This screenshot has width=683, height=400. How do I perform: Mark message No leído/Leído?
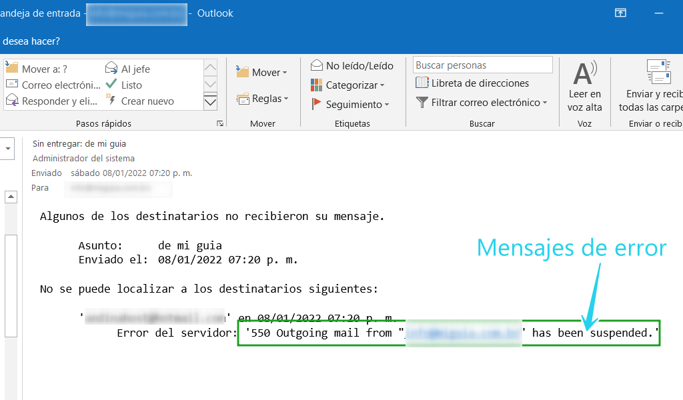coord(352,66)
